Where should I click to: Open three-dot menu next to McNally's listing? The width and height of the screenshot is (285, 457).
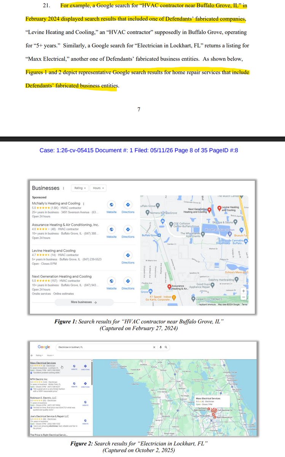click(x=83, y=204)
